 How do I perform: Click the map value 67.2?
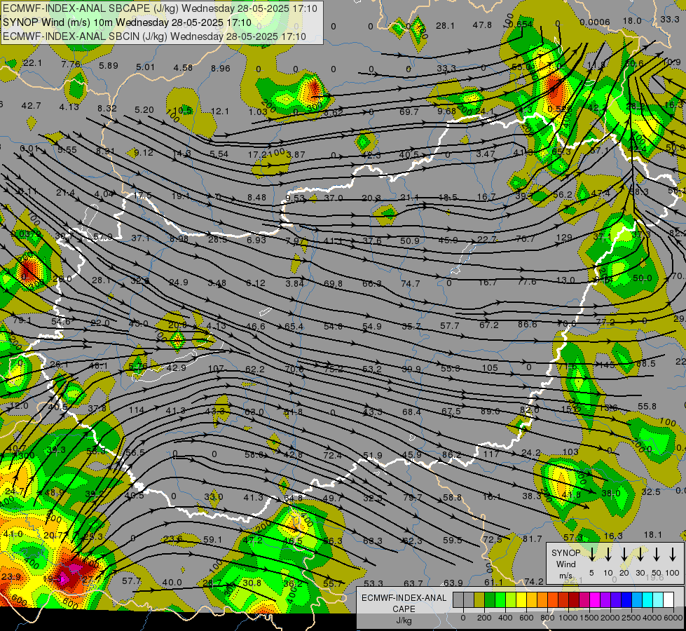tap(488, 325)
